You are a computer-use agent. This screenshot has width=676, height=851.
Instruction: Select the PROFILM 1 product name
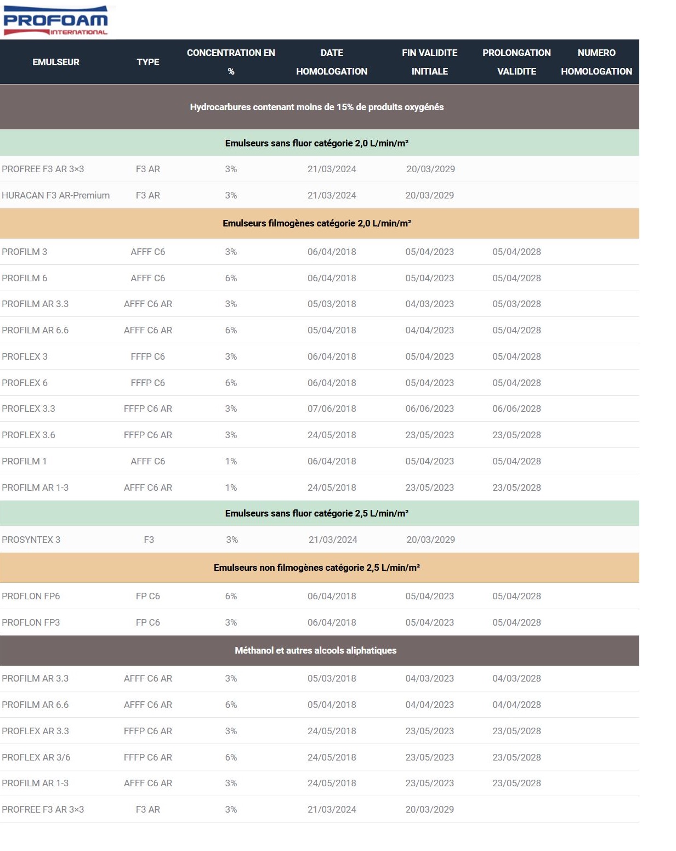coord(24,461)
